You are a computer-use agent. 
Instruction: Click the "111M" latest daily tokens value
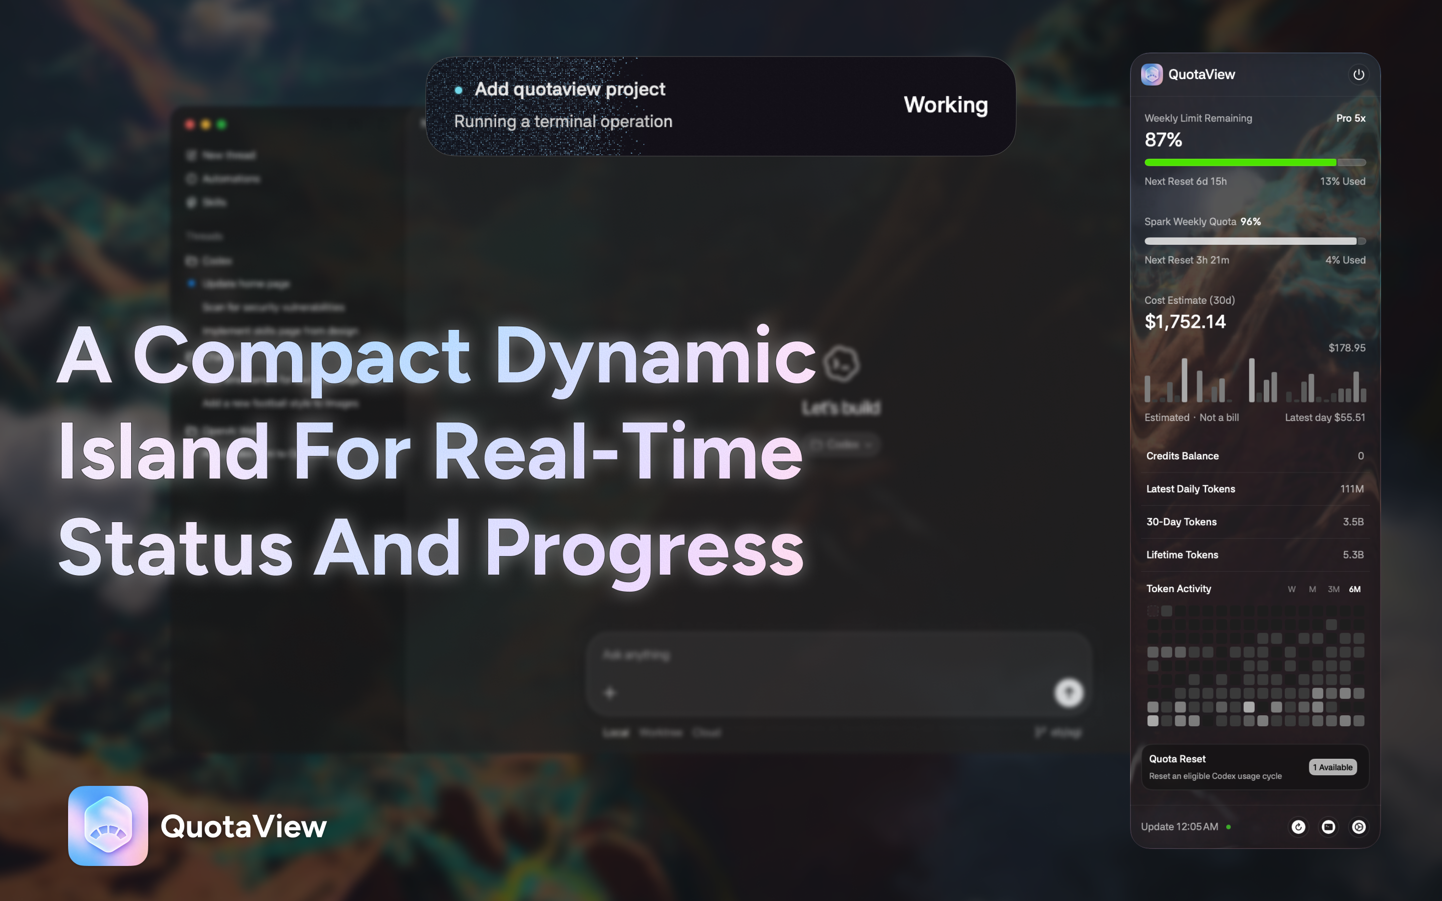tap(1351, 489)
